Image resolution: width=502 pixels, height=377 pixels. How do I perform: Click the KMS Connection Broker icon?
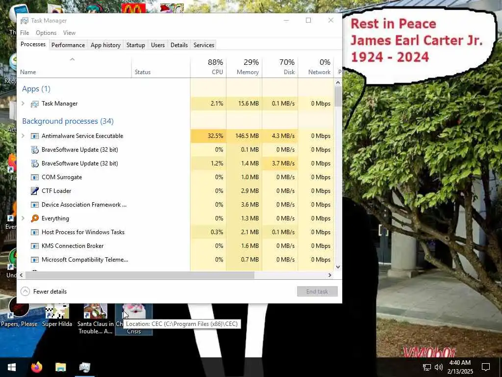tap(35, 246)
